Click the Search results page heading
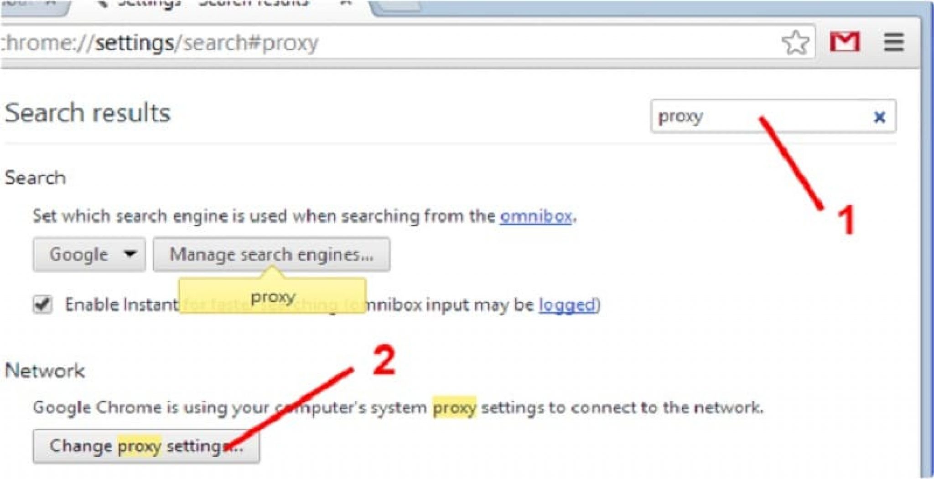 point(88,112)
